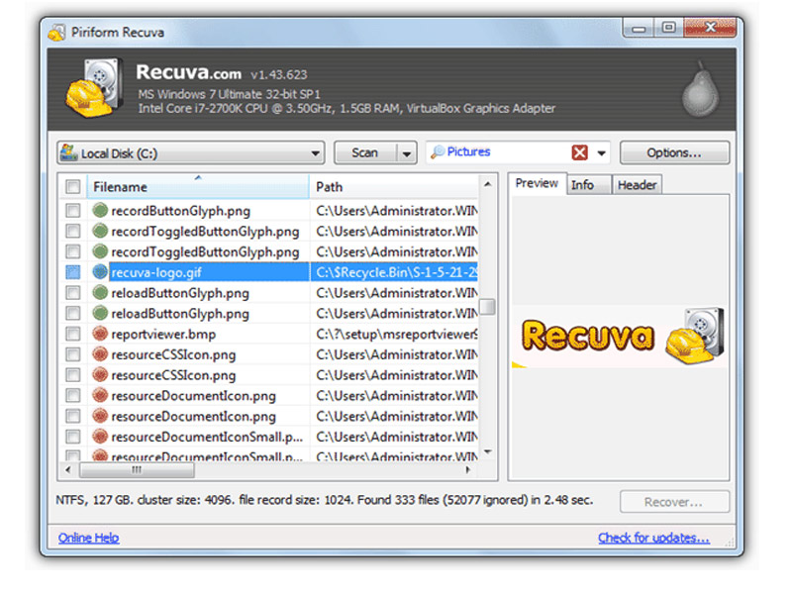Check the box for recuva-logo.gif
The image size is (792, 594).
pos(72,272)
